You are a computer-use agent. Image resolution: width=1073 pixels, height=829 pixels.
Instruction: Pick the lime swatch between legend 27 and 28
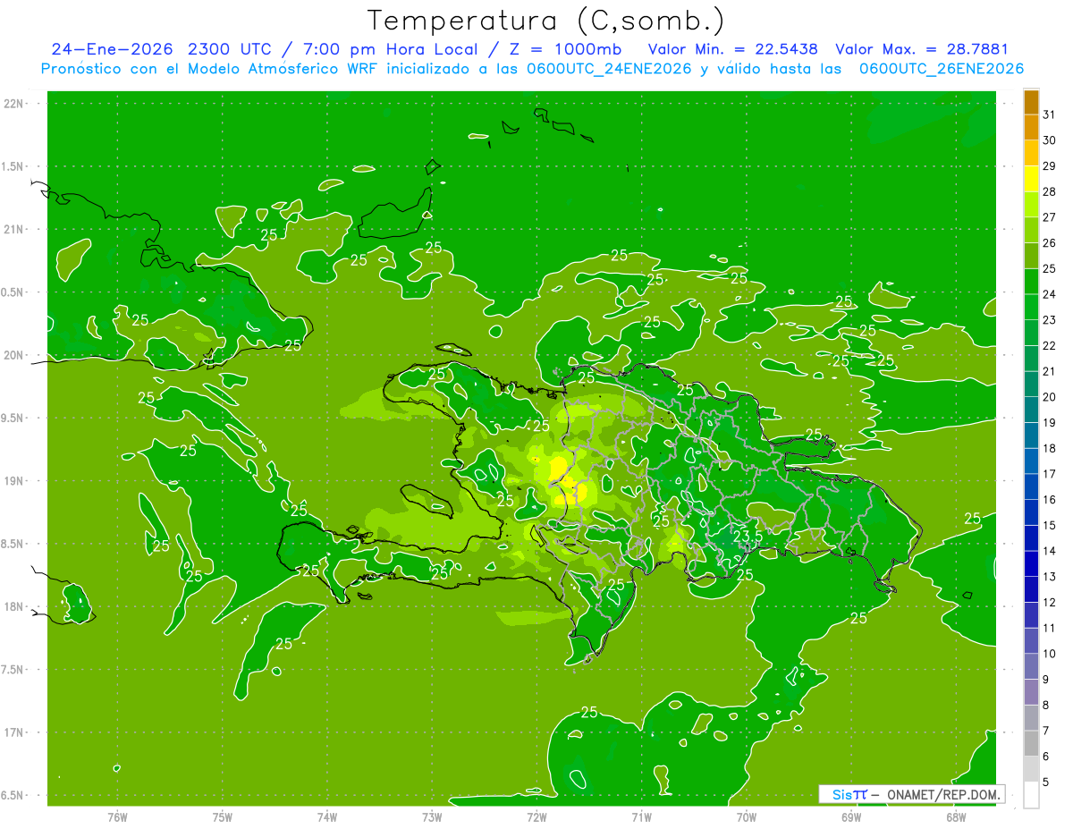click(1031, 205)
